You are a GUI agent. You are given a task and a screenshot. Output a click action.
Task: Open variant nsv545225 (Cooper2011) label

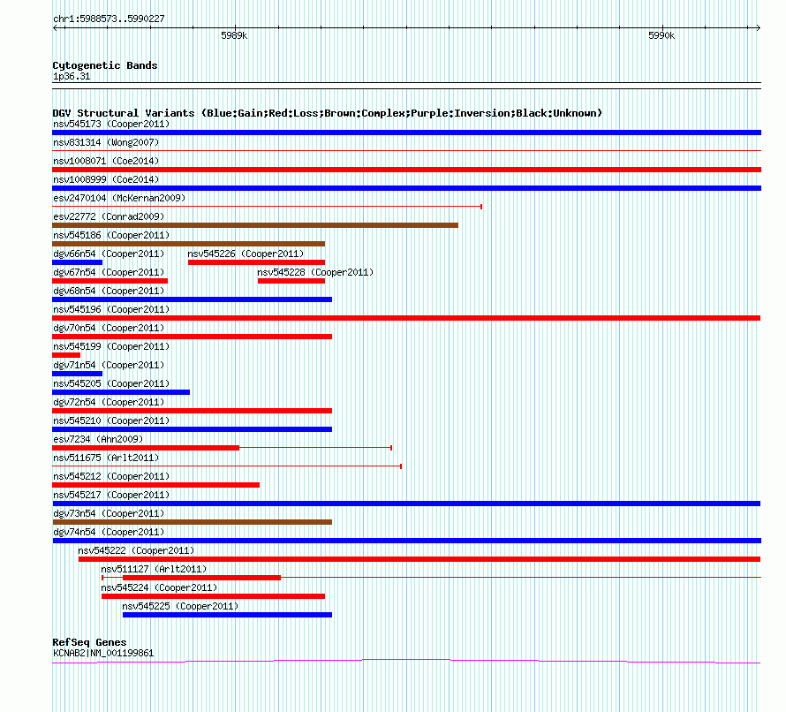[180, 606]
